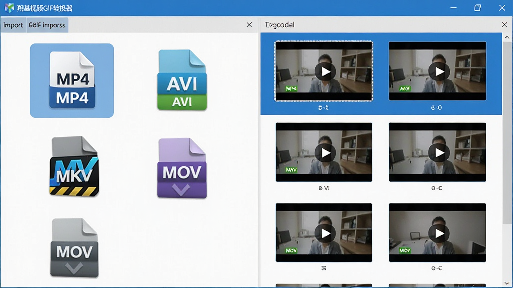Close the Import panel
The width and height of the screenshot is (513, 288).
coord(249,25)
